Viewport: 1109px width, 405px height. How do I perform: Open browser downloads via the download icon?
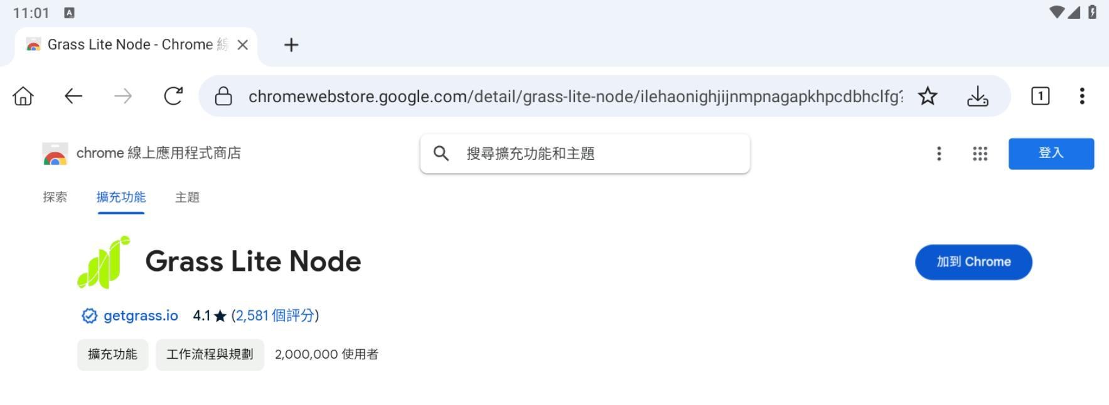tap(978, 96)
